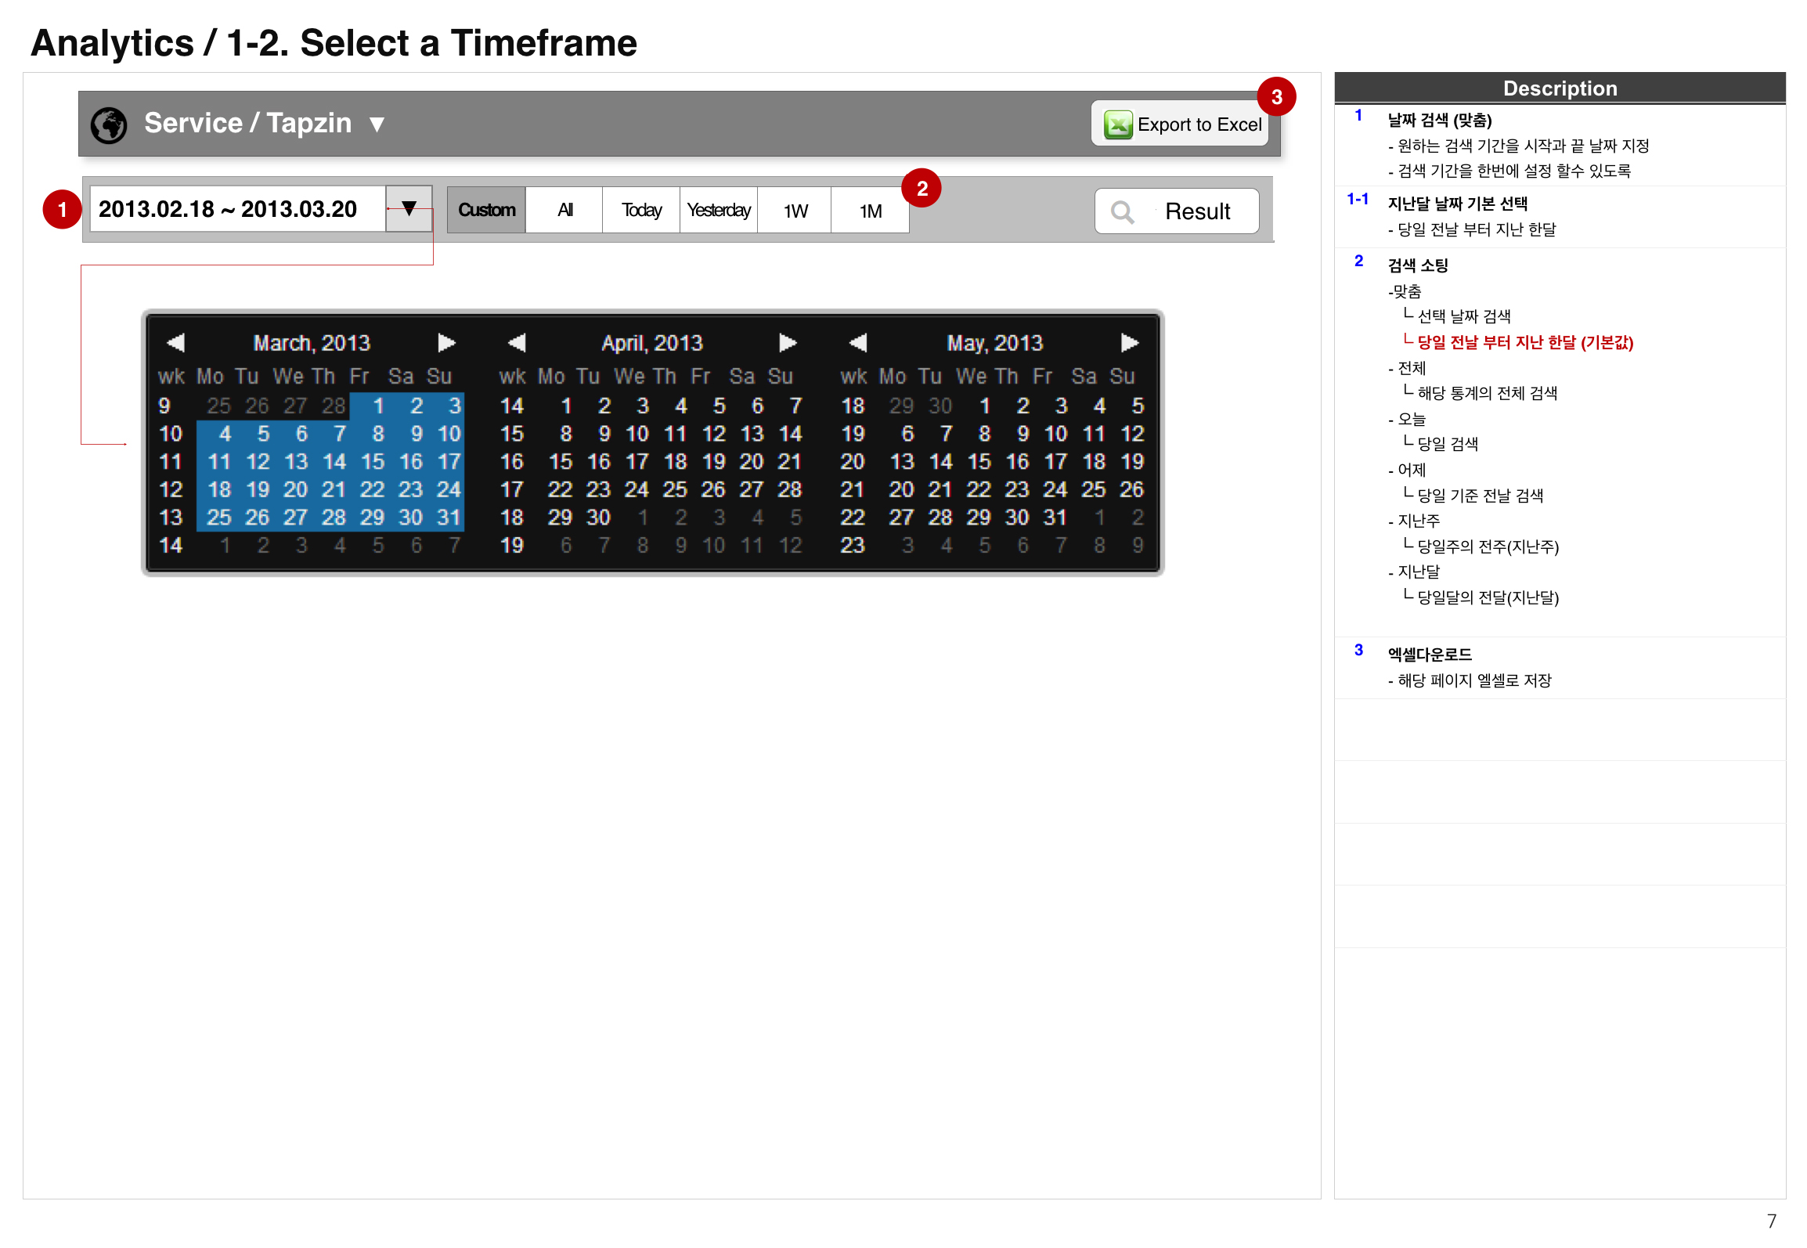Select March 31 in the calendar

tap(449, 518)
